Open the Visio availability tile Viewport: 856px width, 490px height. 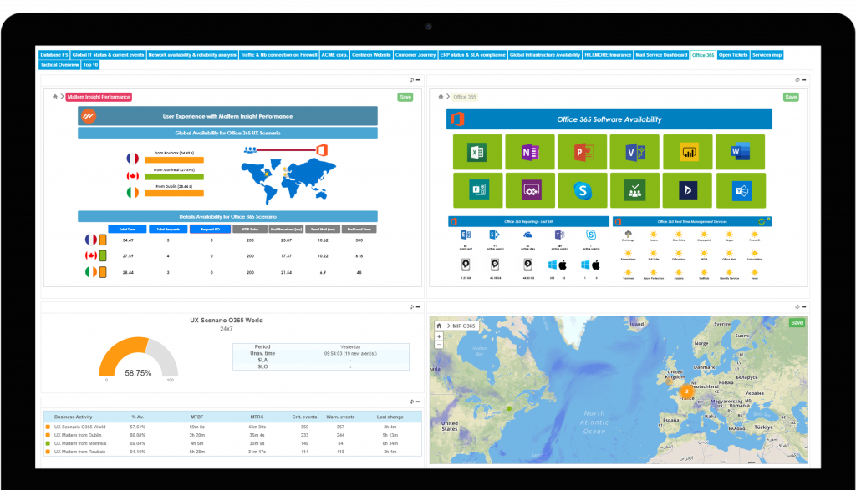tap(635, 152)
